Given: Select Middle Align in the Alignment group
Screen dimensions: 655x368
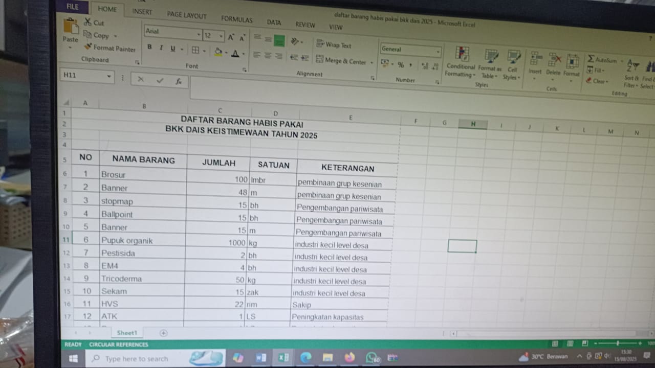Looking at the screenshot, I should click(268, 39).
